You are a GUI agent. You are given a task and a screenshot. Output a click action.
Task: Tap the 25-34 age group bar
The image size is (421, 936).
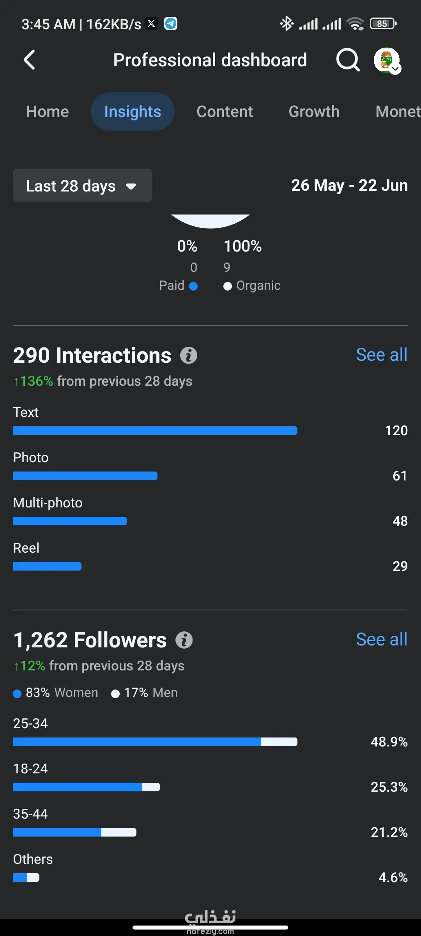coord(155,742)
